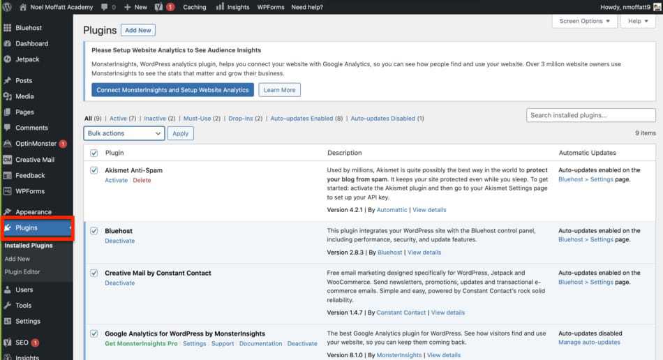Open the comments bubble icon in admin bar

[x=105, y=7]
